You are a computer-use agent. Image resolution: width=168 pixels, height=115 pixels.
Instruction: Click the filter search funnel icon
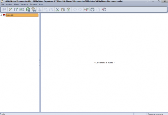coord(33,10)
